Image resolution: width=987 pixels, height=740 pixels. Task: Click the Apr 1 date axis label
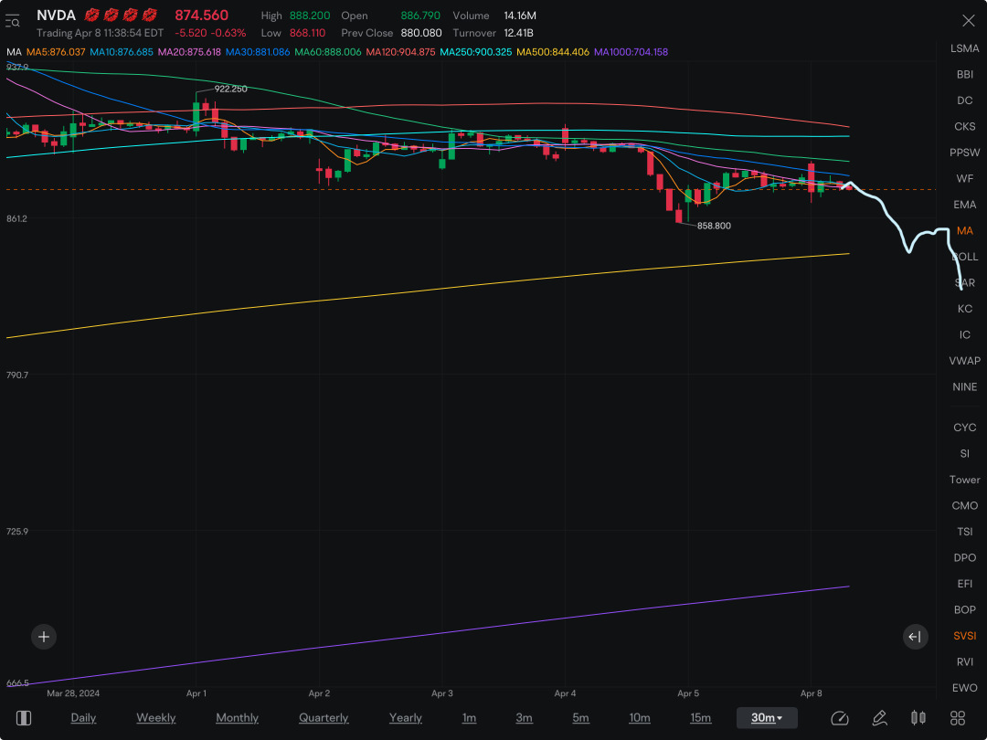[196, 693]
